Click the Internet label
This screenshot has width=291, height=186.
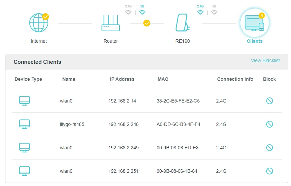point(39,41)
